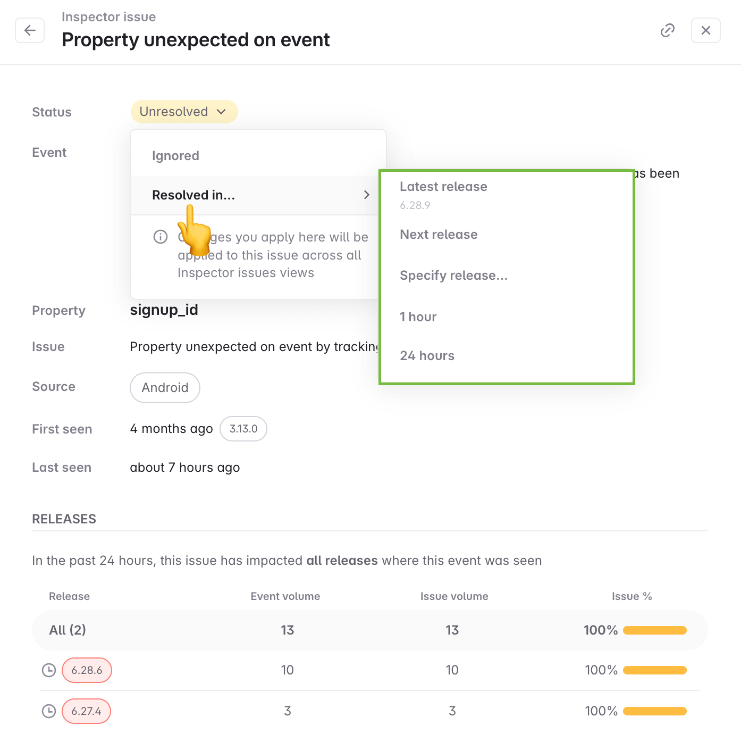The height and width of the screenshot is (750, 741).
Task: Open the Unresolved status dropdown
Action: pyautogui.click(x=184, y=112)
